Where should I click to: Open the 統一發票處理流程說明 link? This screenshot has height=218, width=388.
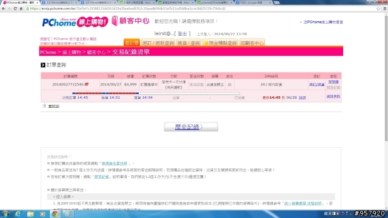point(303,203)
